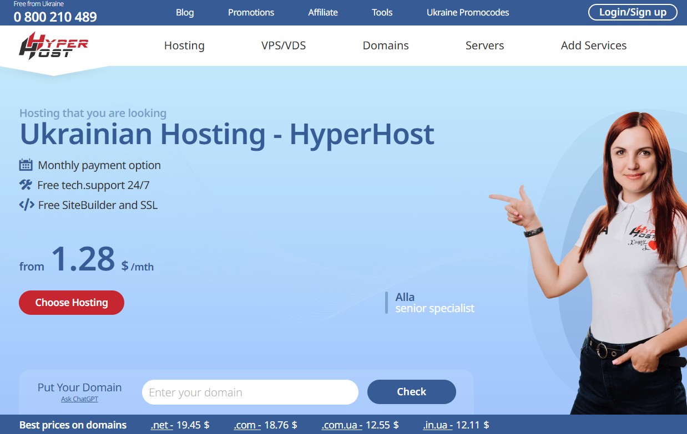
Task: Open the Domains menu
Action: click(x=386, y=45)
